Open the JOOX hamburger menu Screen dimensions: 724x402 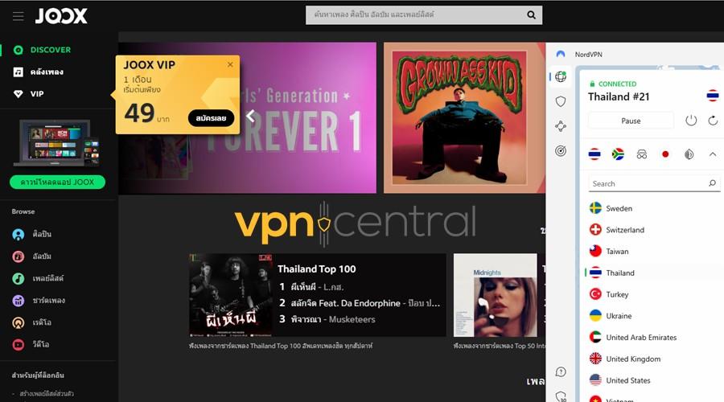(x=18, y=17)
